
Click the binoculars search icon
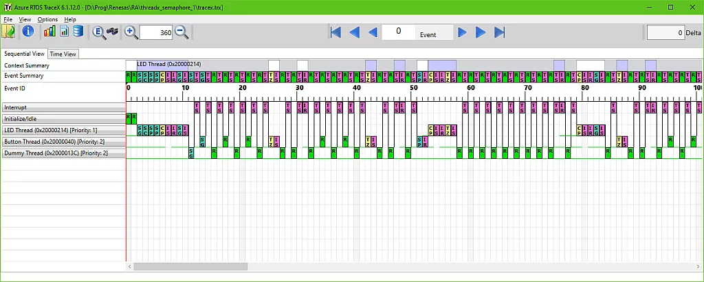pos(113,32)
